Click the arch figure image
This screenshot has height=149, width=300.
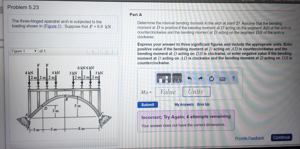(64, 98)
